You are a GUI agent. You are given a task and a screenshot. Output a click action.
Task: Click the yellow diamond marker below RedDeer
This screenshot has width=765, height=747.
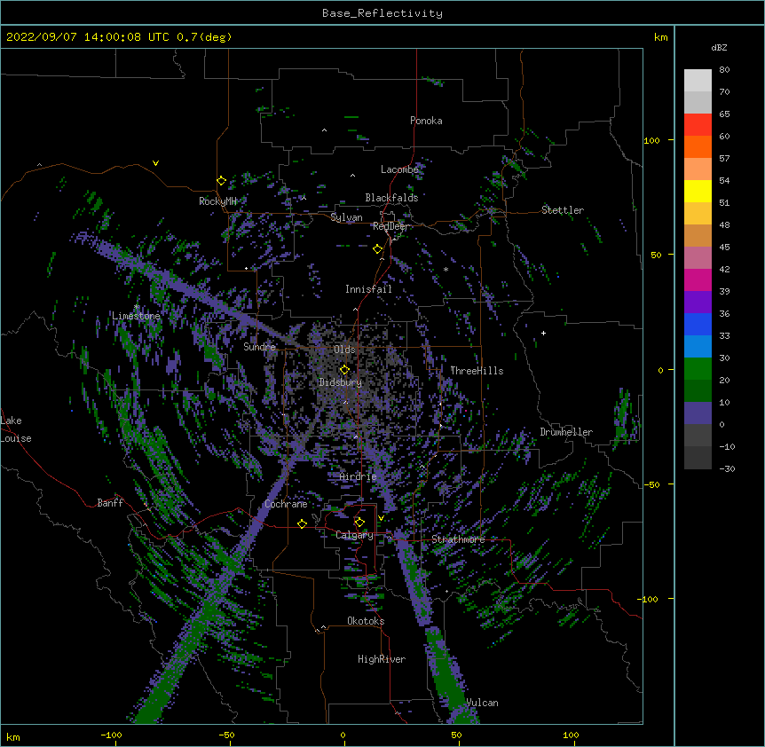pos(377,249)
